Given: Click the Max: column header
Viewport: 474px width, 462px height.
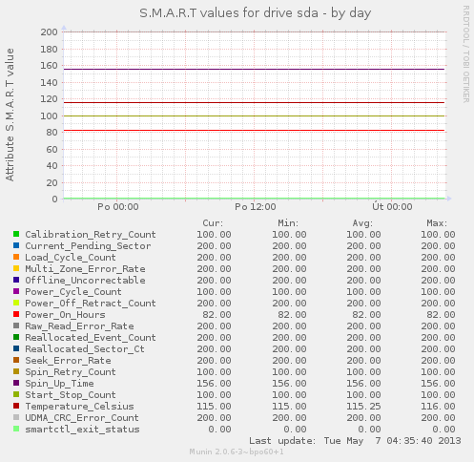Looking at the screenshot, I should (x=437, y=223).
